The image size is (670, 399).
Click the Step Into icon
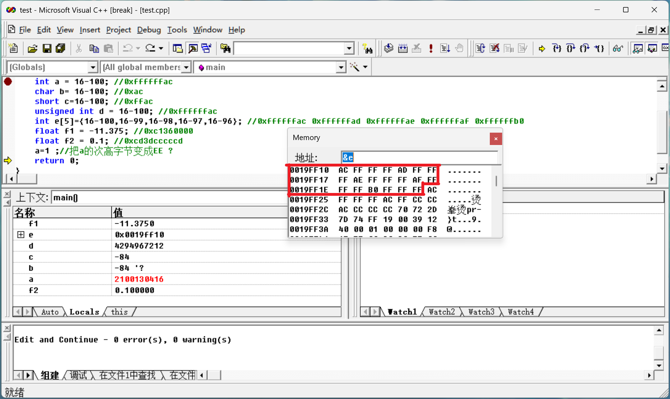557,48
